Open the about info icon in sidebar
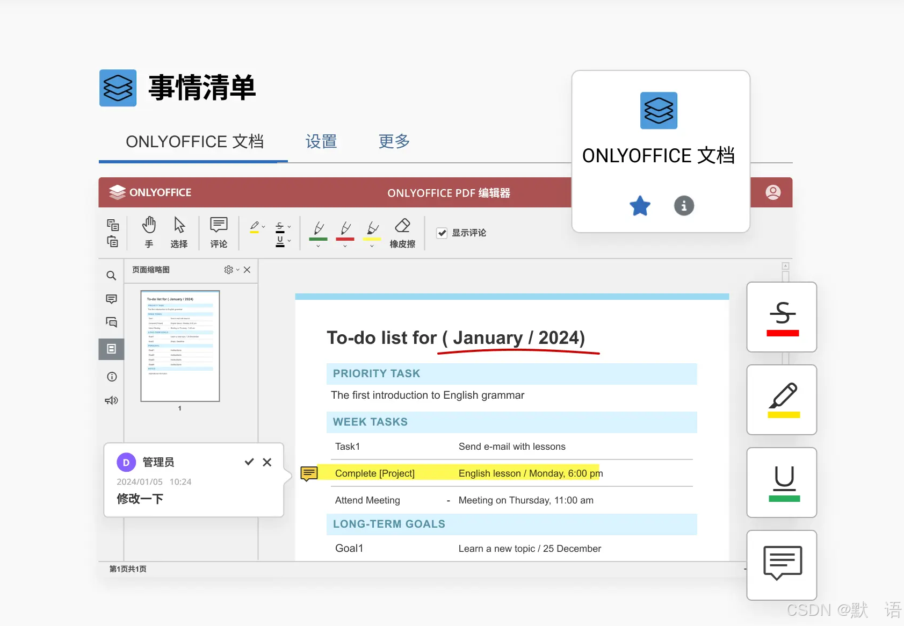Screen dimensions: 904x626 pyautogui.click(x=112, y=377)
